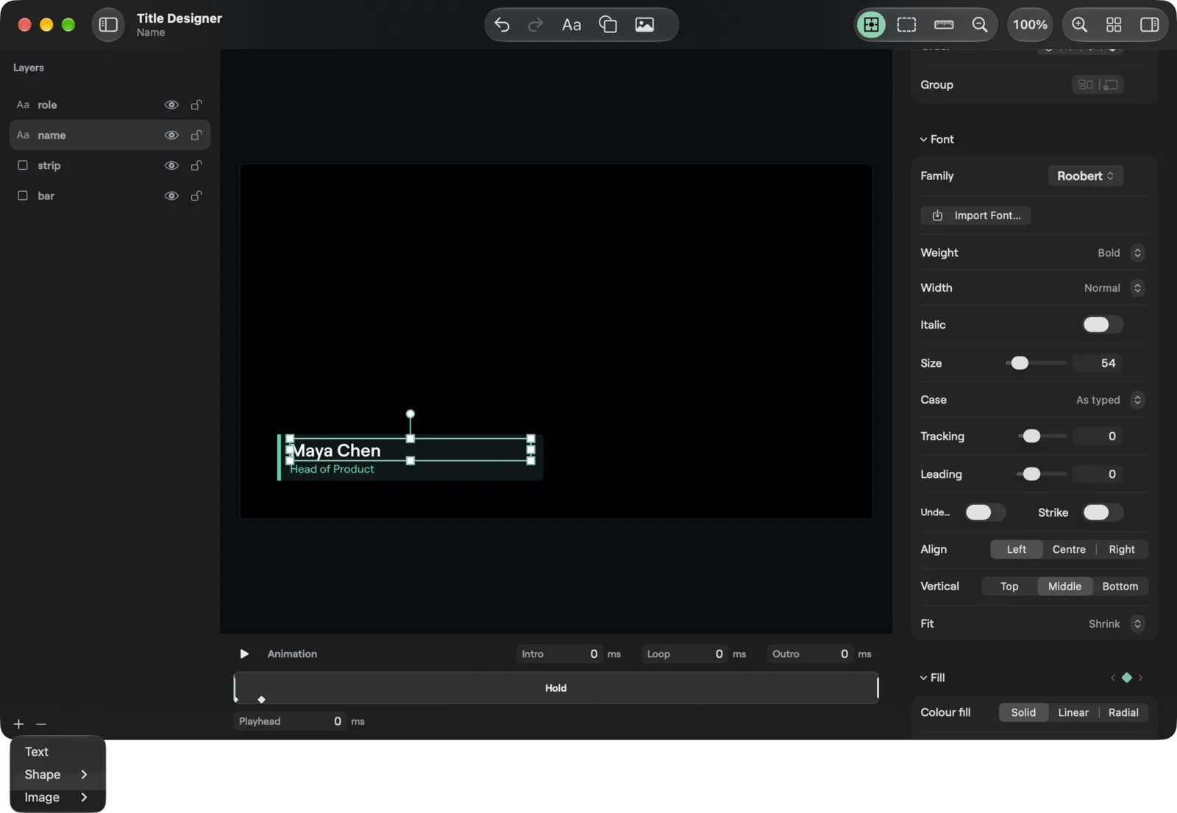Image resolution: width=1177 pixels, height=813 pixels.
Task: Unlock or lock the role layer
Action: 196,105
